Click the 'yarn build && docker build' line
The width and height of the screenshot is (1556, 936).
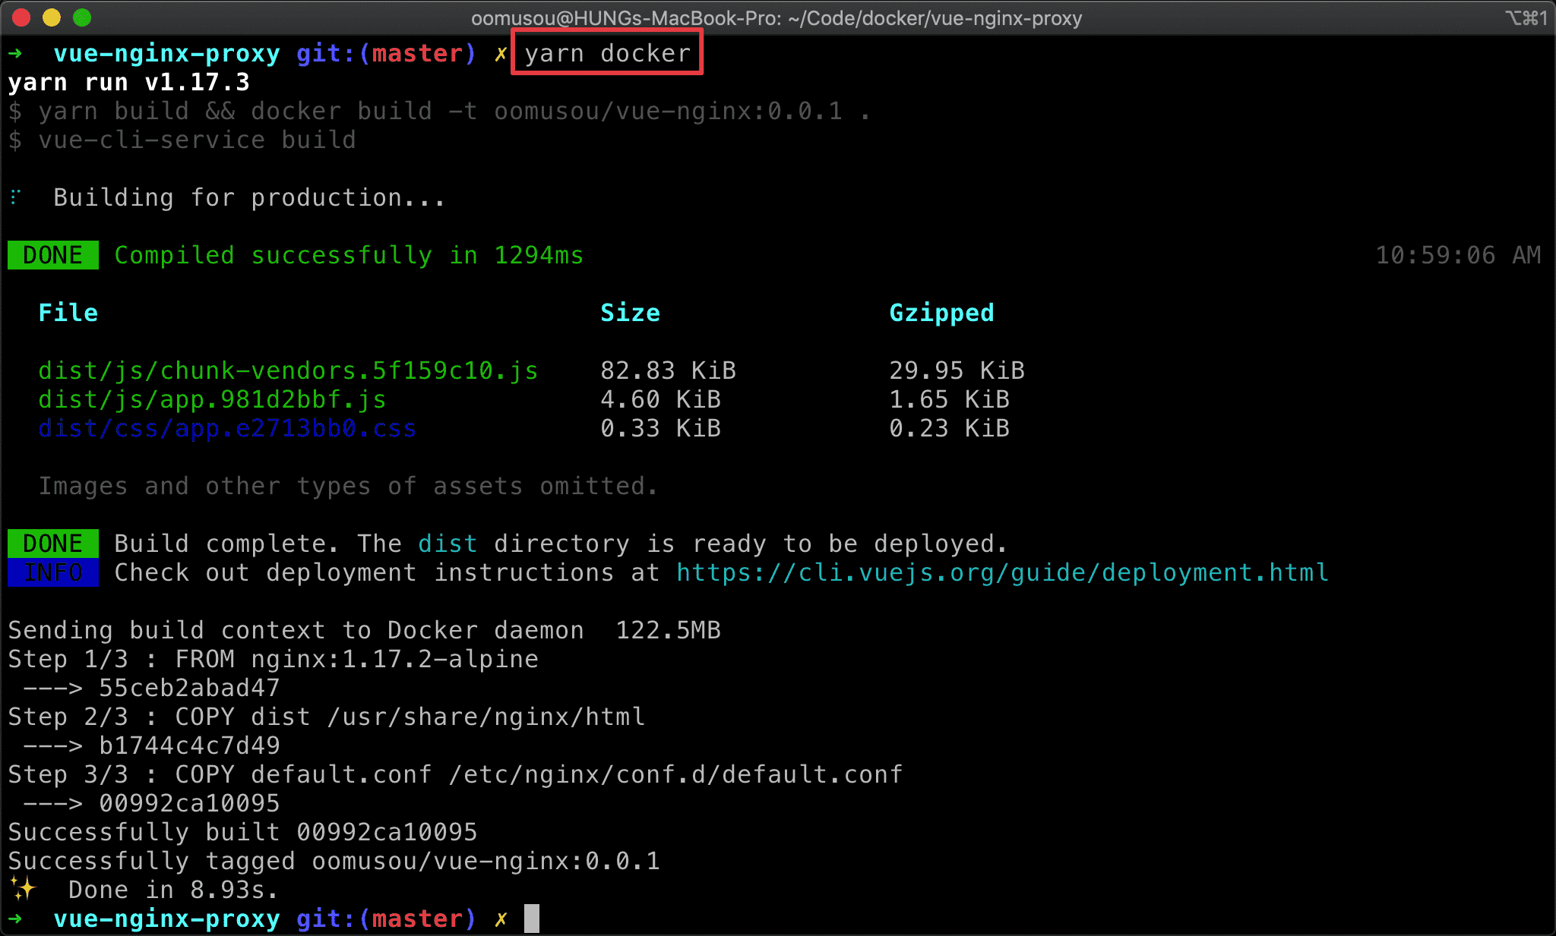pos(439,111)
